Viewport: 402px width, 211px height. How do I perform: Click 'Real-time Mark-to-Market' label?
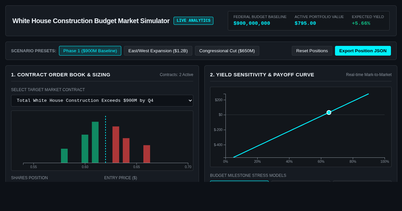tap(369, 75)
